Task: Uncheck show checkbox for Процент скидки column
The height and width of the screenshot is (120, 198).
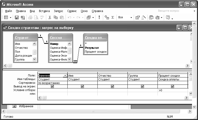Action: click(x=172, y=86)
